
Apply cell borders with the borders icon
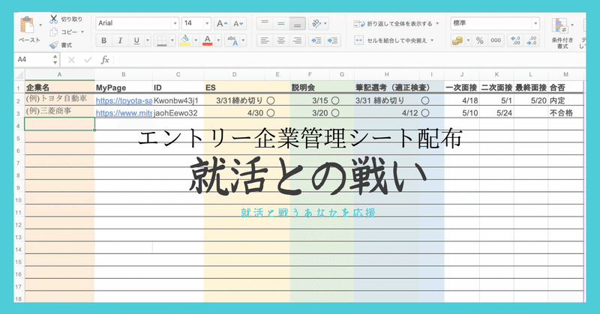click(162, 40)
